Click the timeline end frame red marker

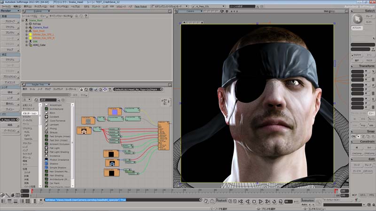(336, 191)
